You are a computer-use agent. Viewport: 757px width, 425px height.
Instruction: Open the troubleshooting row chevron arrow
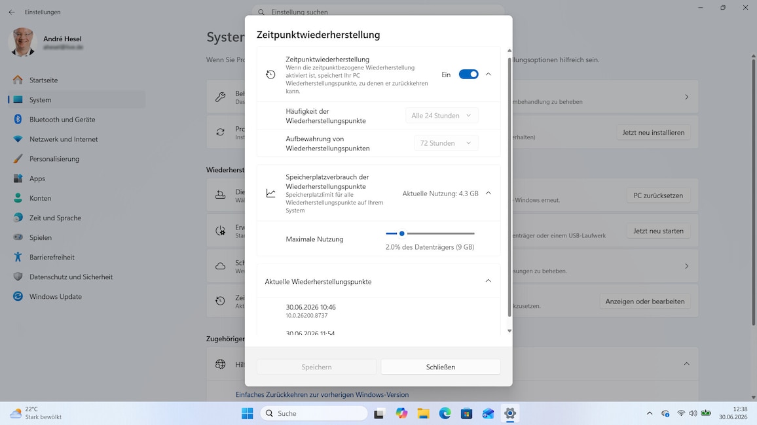tap(686, 97)
